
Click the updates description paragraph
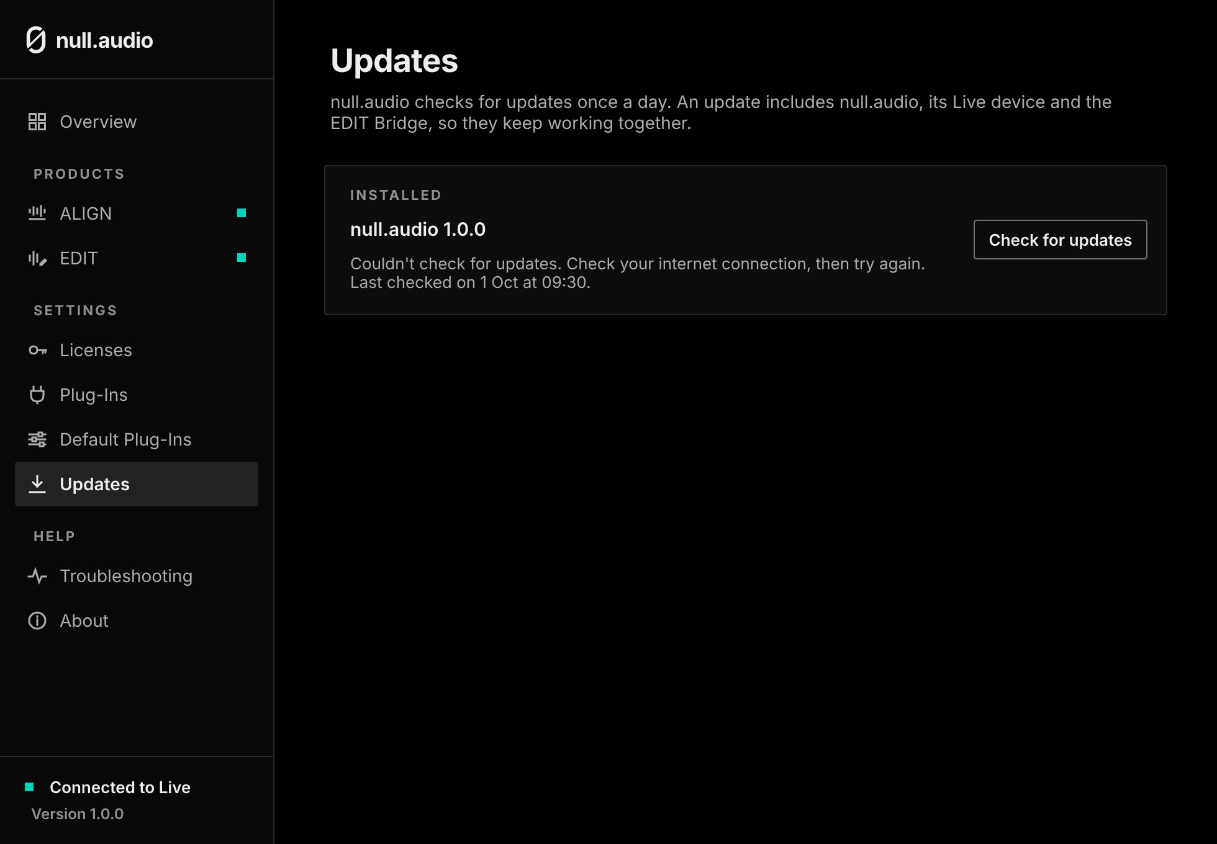[721, 112]
